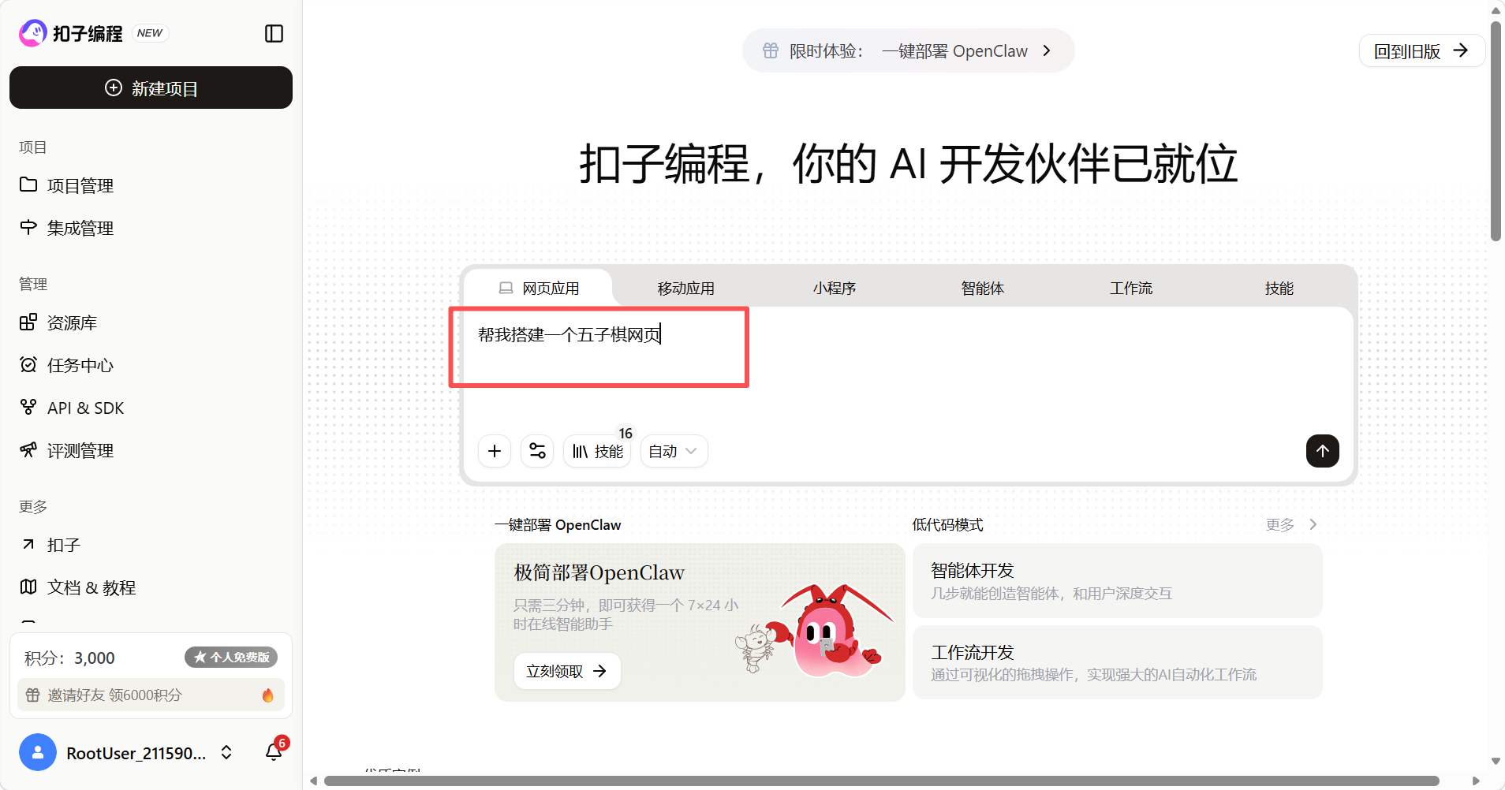The height and width of the screenshot is (790, 1505).
Task: Click the scrollbar down arrow
Action: tap(1496, 762)
